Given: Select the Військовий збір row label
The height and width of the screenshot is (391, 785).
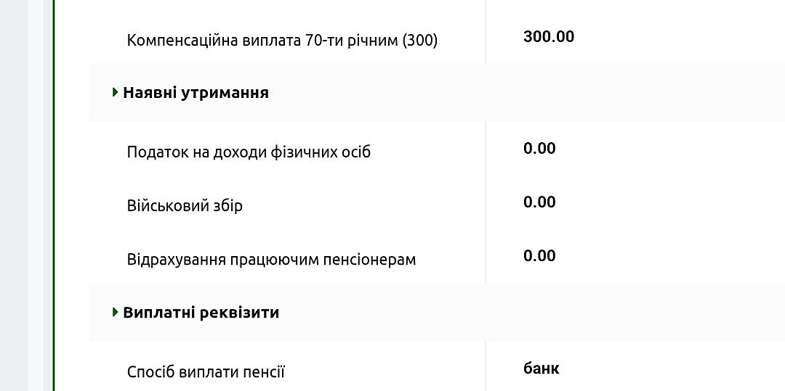Looking at the screenshot, I should [185, 206].
